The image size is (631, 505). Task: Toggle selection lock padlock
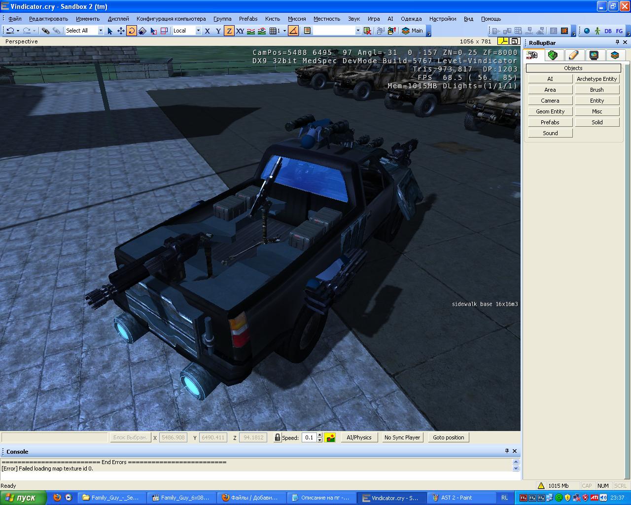click(278, 437)
